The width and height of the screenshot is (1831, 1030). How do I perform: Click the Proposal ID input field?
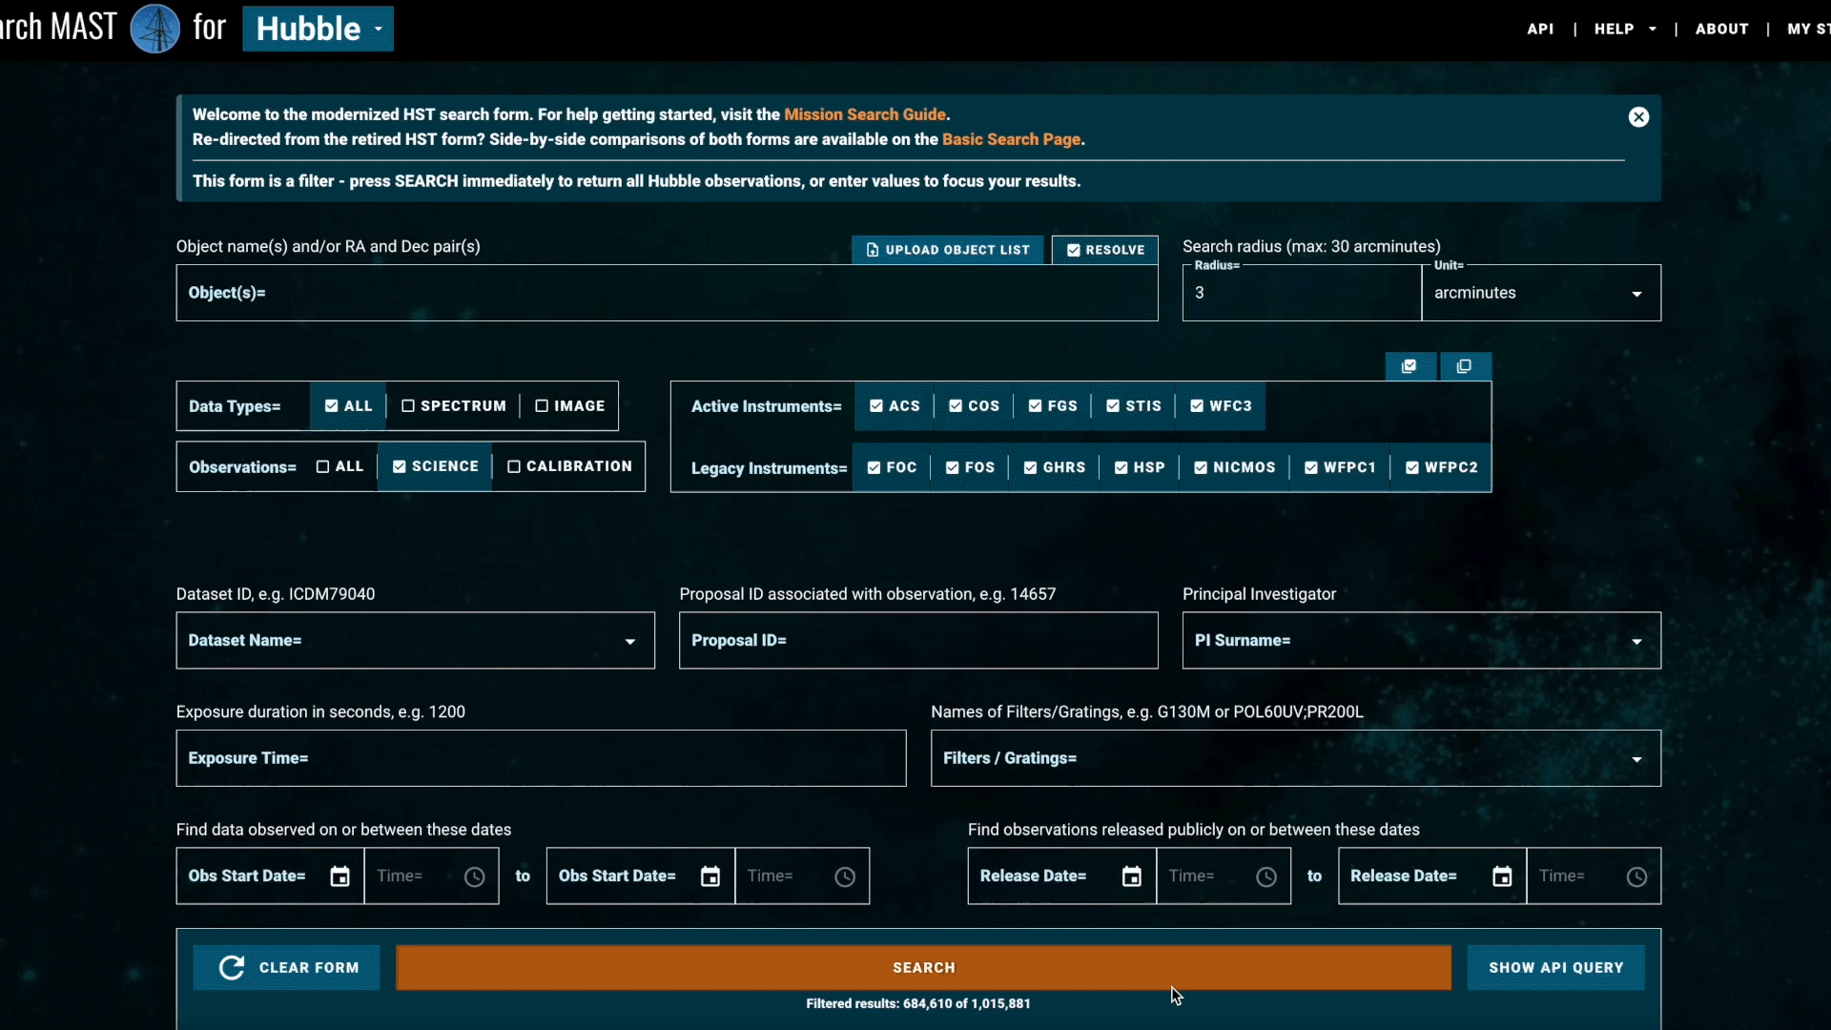[918, 640]
